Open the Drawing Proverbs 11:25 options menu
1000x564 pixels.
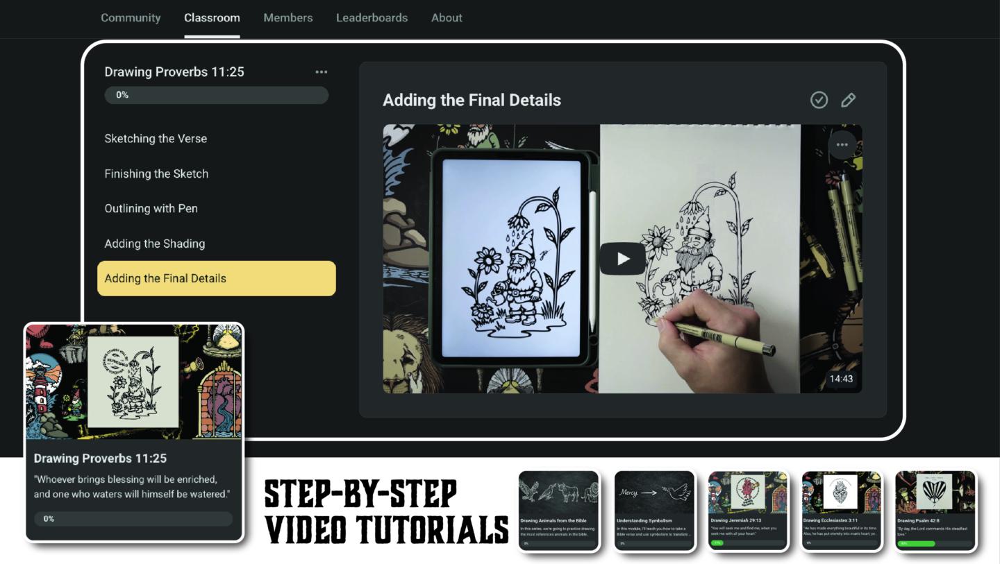[x=321, y=71]
